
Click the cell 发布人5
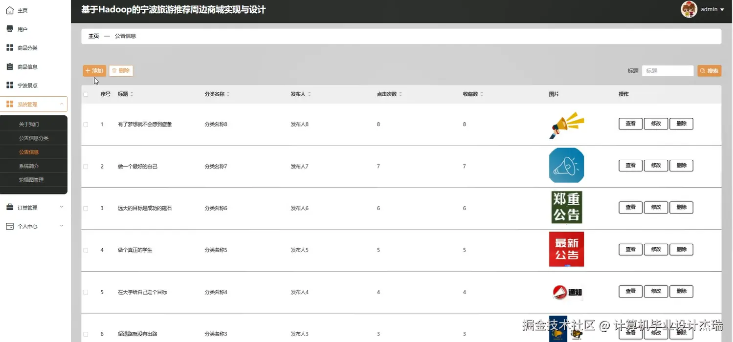[299, 250]
